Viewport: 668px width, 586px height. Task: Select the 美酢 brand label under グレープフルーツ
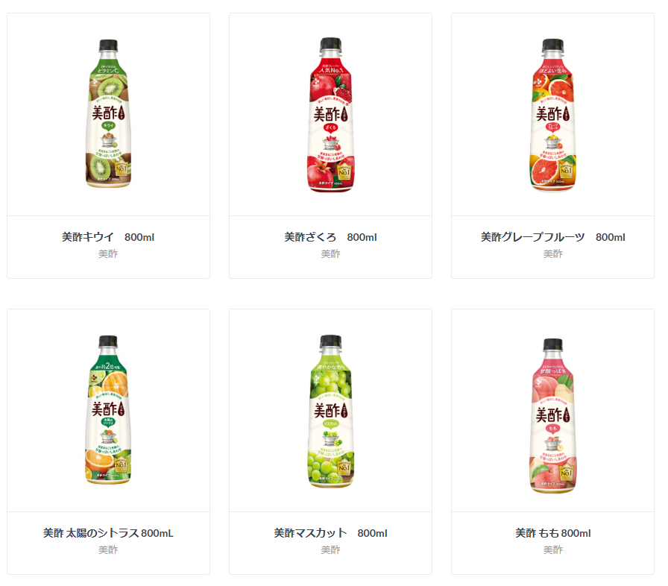point(552,253)
